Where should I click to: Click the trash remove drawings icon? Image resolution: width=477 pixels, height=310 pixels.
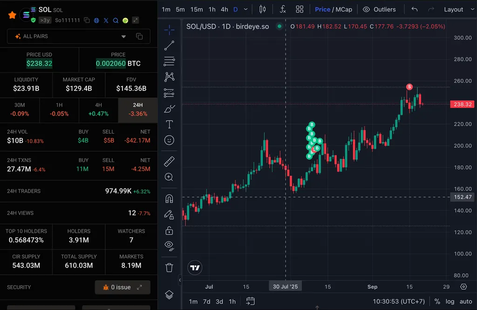pos(169,268)
